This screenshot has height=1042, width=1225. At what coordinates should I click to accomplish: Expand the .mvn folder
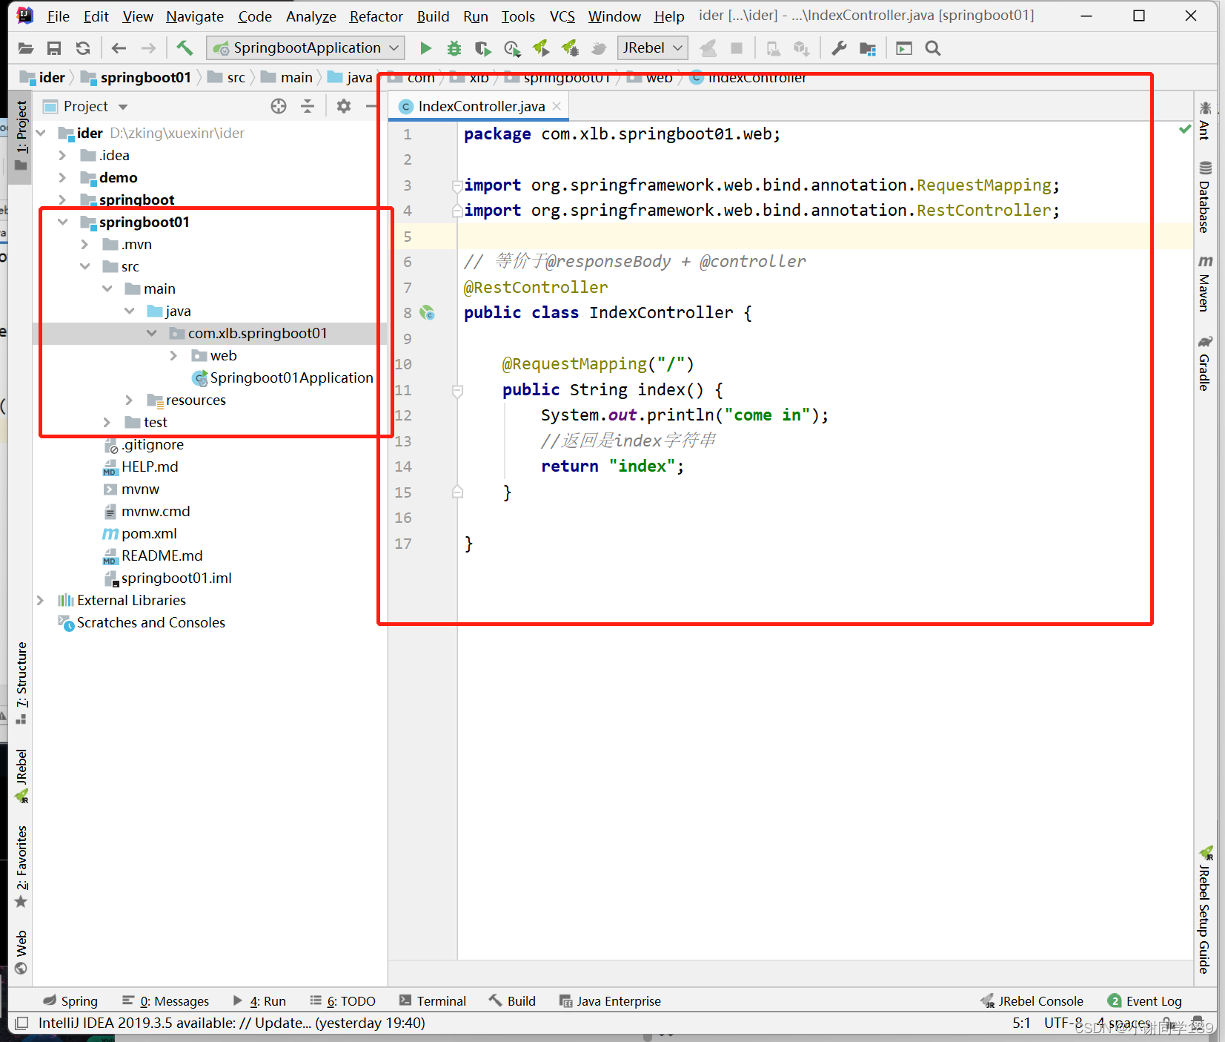coord(84,244)
